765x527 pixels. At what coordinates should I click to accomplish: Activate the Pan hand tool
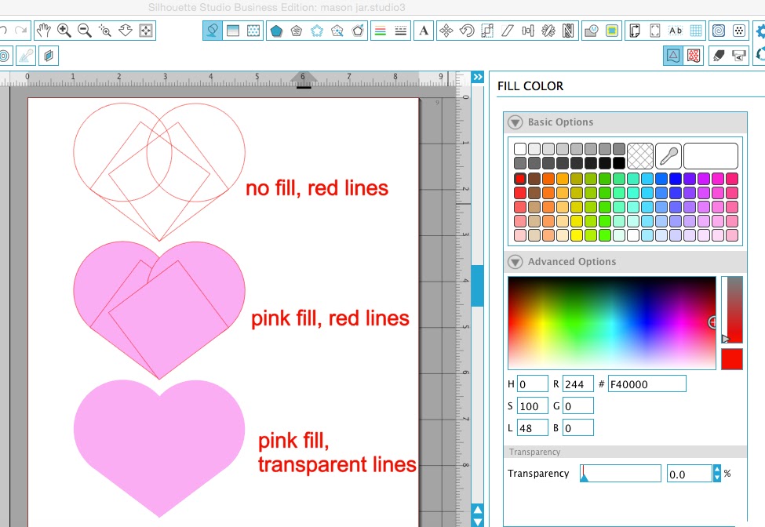click(x=45, y=31)
